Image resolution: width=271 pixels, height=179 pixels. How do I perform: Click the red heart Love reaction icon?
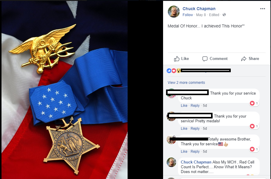(x=174, y=71)
